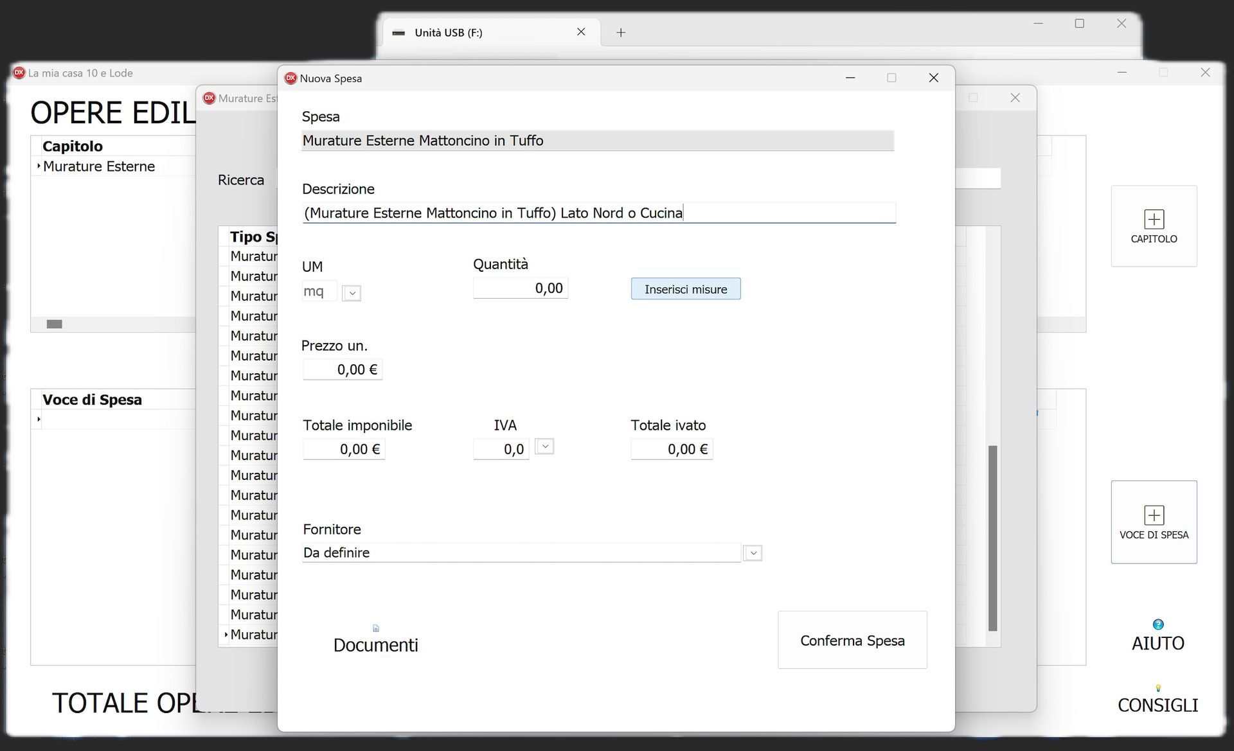Maximize the Explorer window

click(1080, 24)
